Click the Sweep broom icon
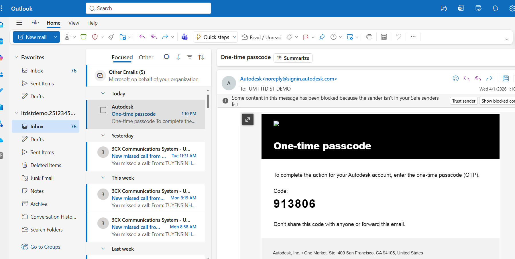 click(x=111, y=37)
